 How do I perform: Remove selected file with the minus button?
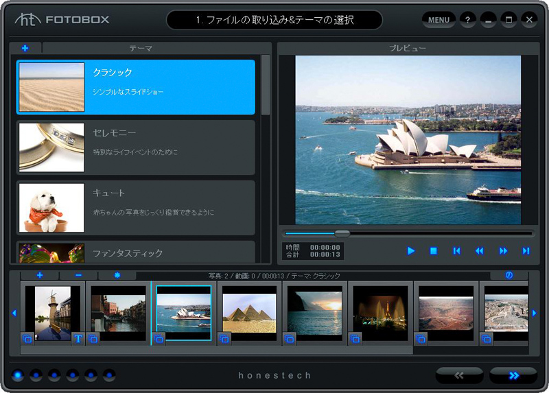pyautogui.click(x=78, y=276)
